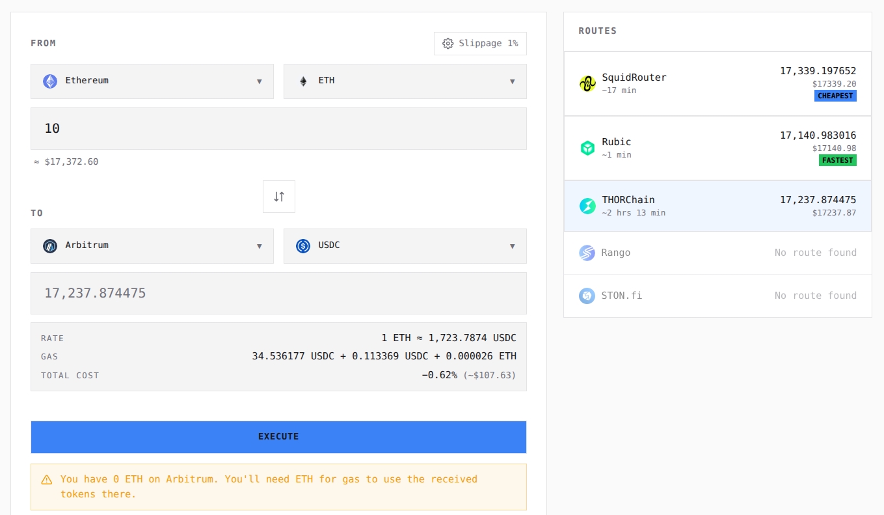Click the output field showing 17,237.874475
Screen dimensions: 884x515
(278, 294)
